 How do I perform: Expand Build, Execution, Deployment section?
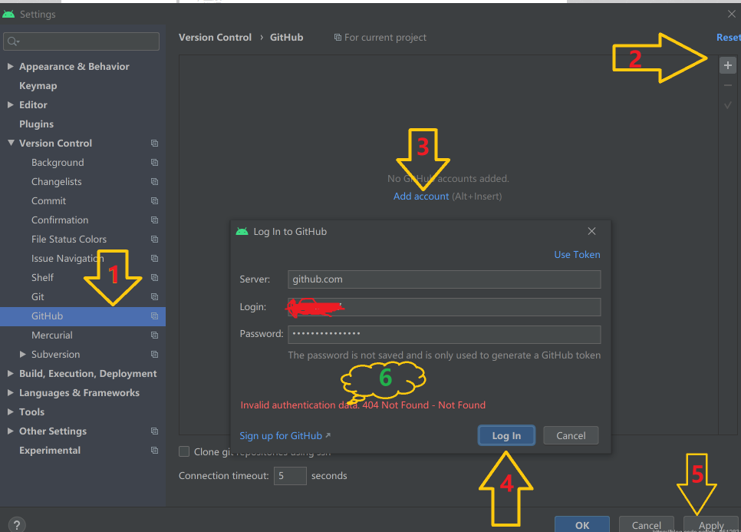pyautogui.click(x=11, y=374)
